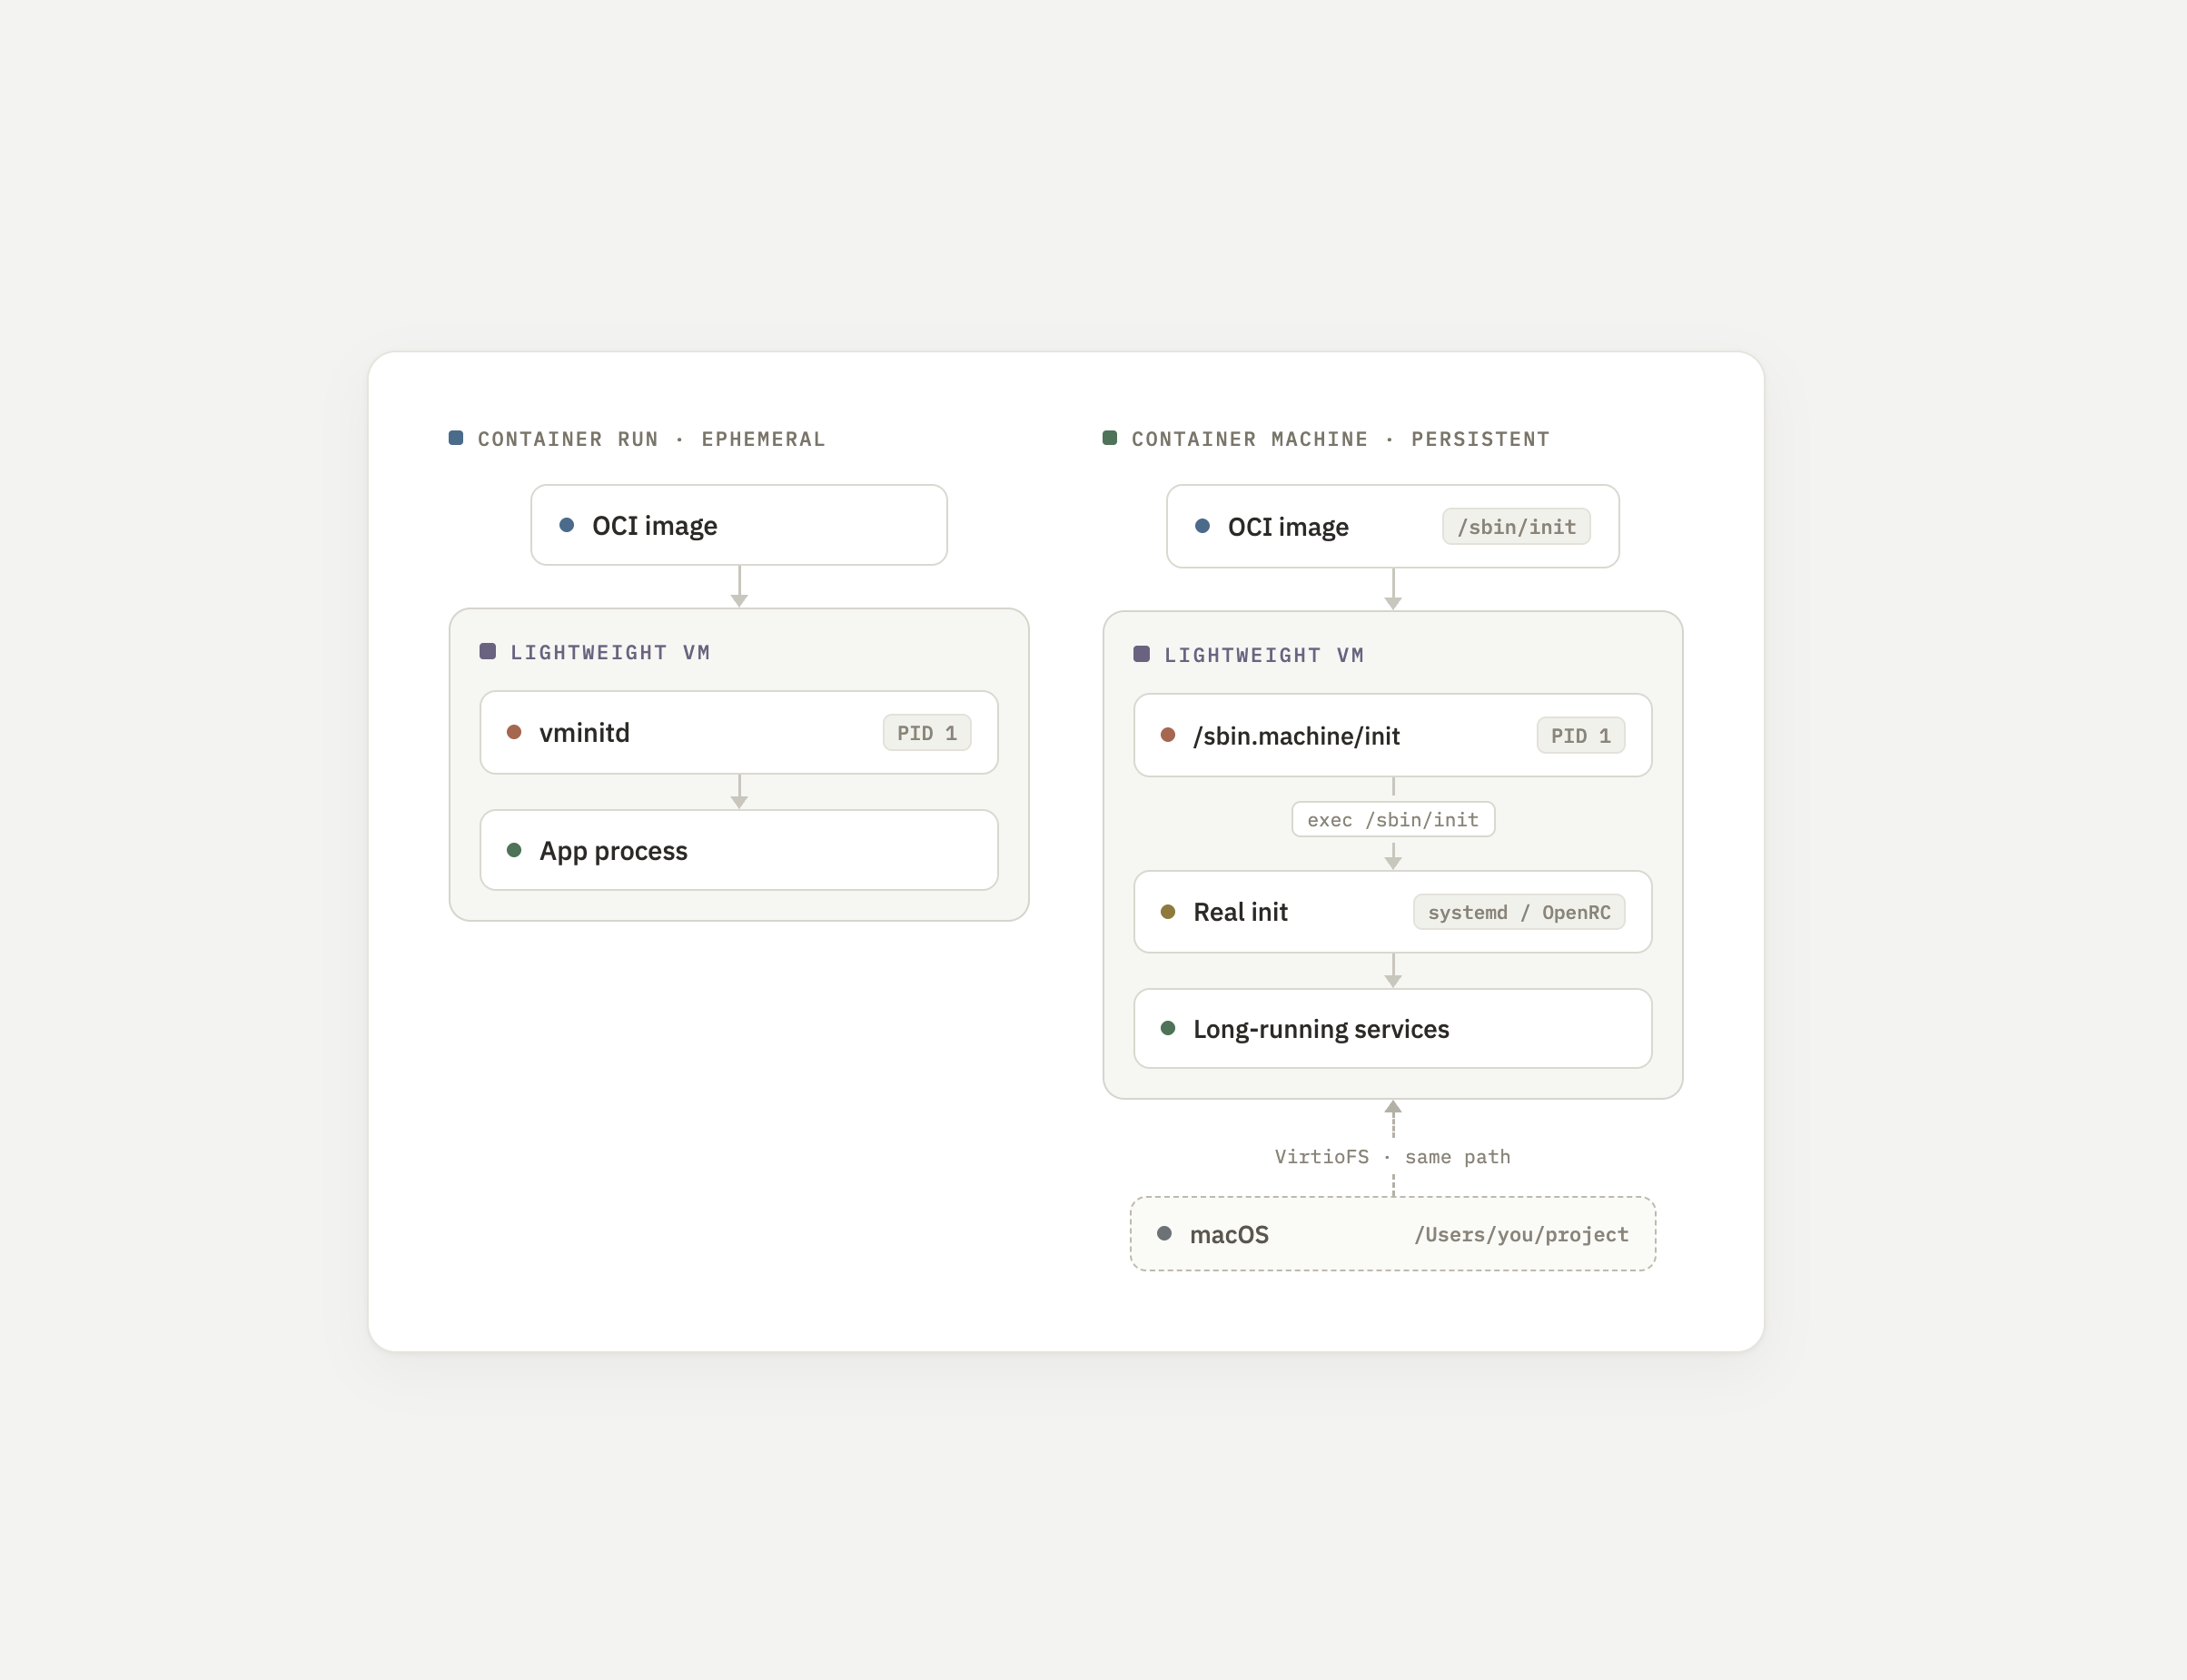Image resolution: width=2187 pixels, height=1680 pixels.
Task: Click the Container Run Ephemeral heading
Action: [x=652, y=439]
